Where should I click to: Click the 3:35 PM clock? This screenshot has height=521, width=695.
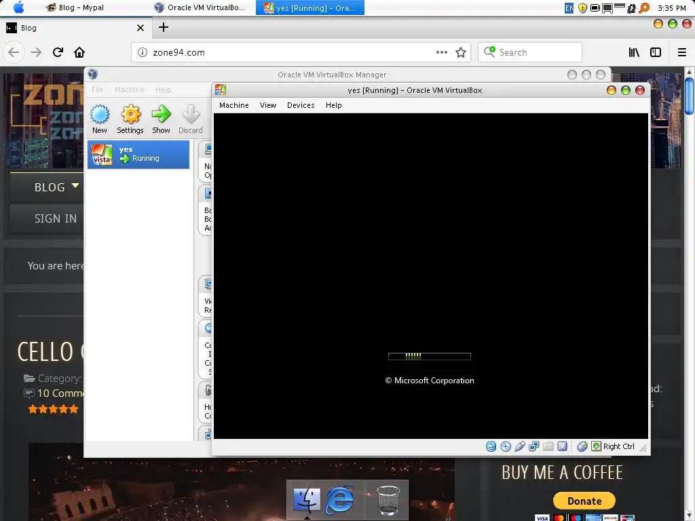(671, 8)
